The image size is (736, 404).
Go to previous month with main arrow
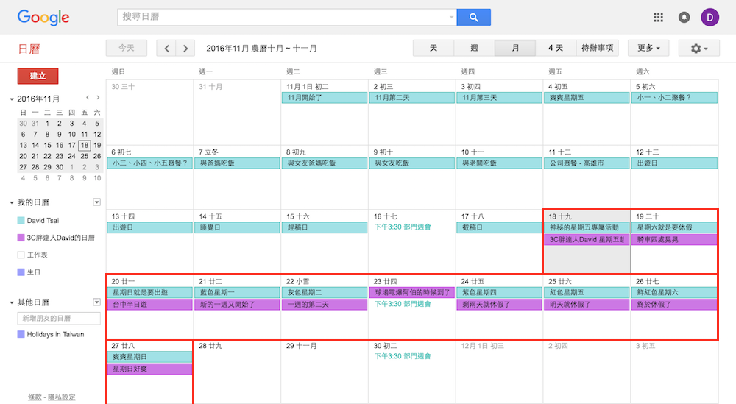click(x=167, y=49)
